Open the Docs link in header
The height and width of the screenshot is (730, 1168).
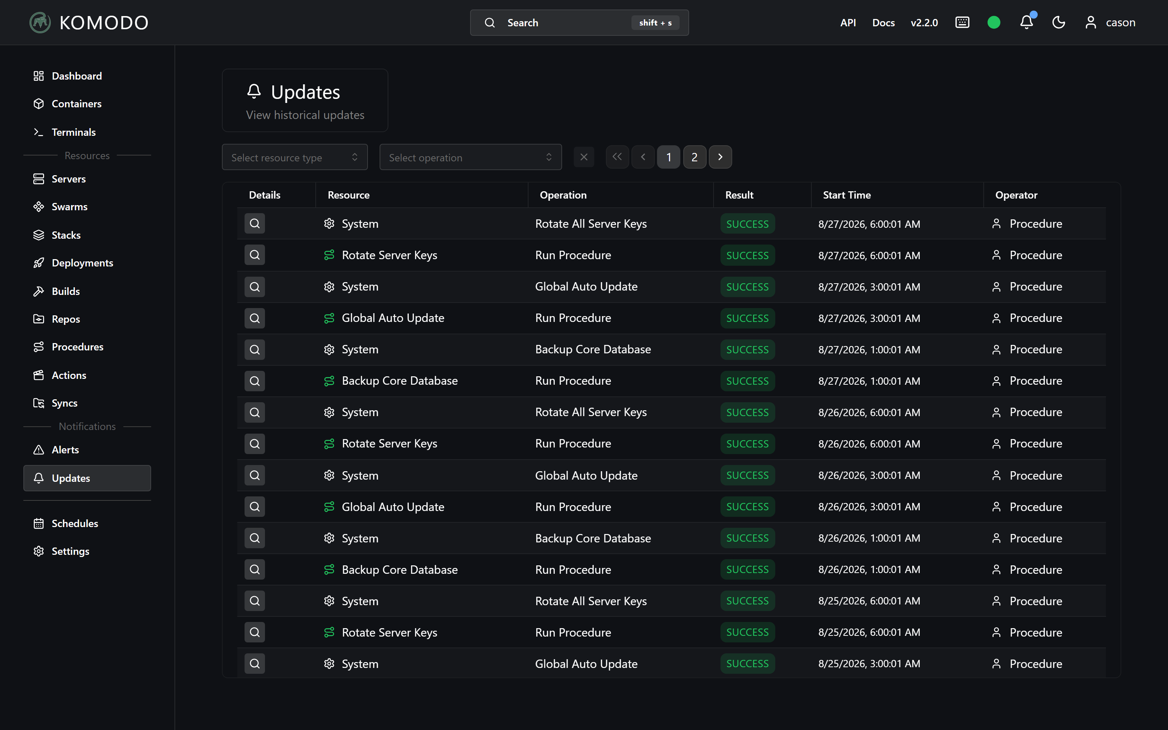point(883,23)
